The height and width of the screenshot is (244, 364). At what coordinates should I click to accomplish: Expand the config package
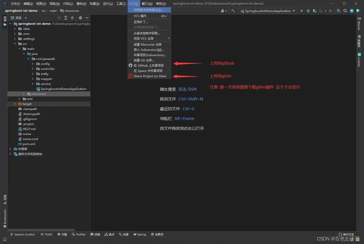click(33, 63)
